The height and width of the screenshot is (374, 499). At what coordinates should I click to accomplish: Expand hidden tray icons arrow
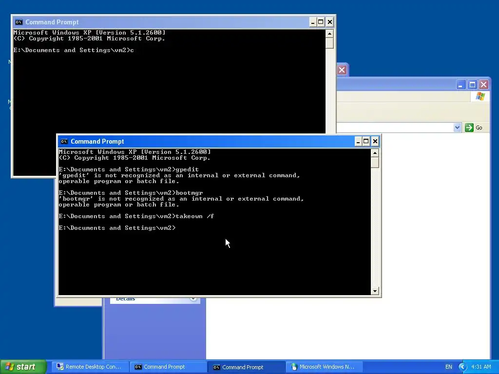[462, 367]
